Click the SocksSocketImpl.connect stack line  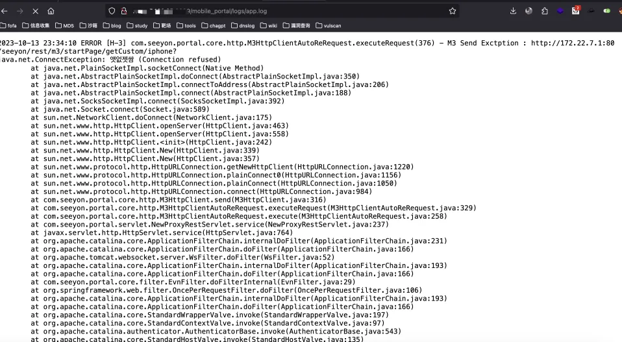click(158, 101)
